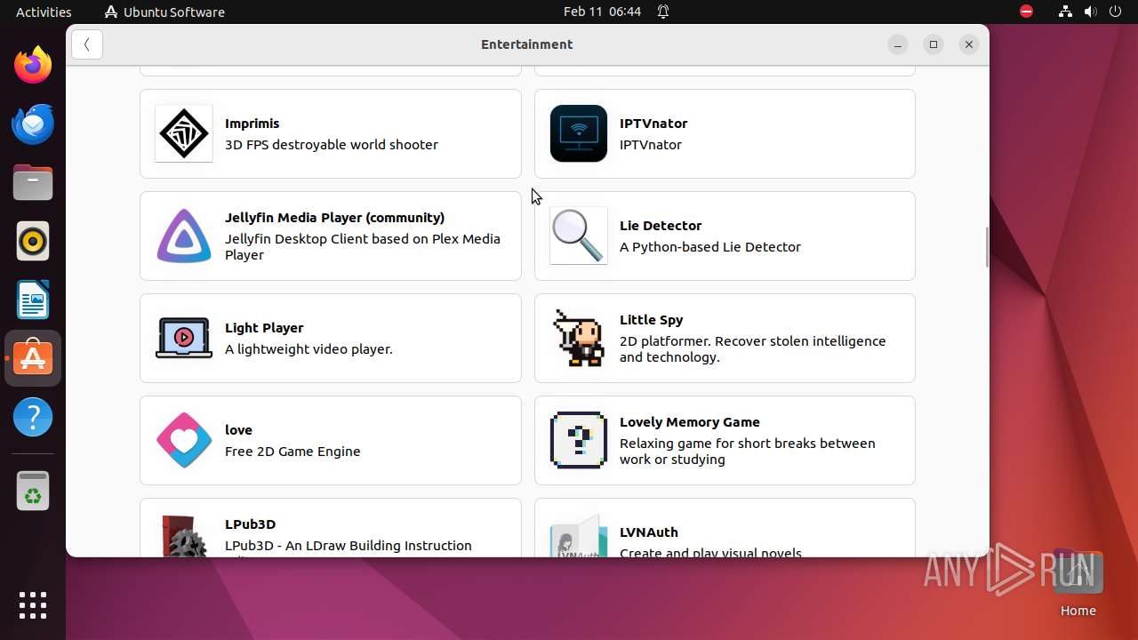The image size is (1138, 640).
Task: Go back with the header back arrow
Action: click(87, 44)
